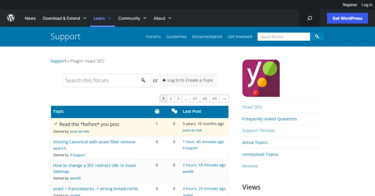Click the next page arrow in pagination
The width and height of the screenshot is (375, 196).
pyautogui.click(x=224, y=98)
